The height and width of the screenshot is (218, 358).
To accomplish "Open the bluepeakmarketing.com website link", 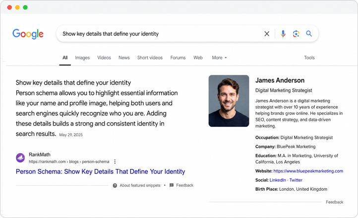I will coord(308,171).
